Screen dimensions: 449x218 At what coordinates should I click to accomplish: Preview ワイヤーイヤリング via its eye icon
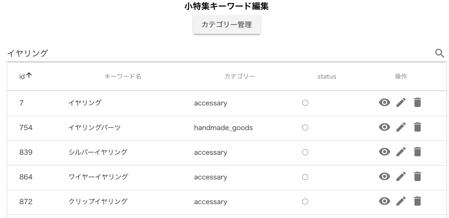point(384,177)
